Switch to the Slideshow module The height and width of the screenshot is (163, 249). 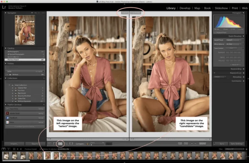pos(221,8)
